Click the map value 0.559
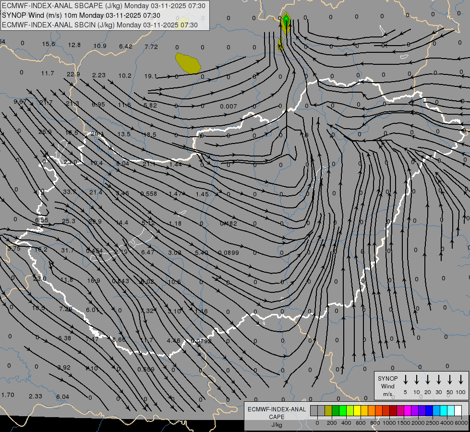Image resolution: width=470 pixels, height=432 pixels. [x=146, y=369]
